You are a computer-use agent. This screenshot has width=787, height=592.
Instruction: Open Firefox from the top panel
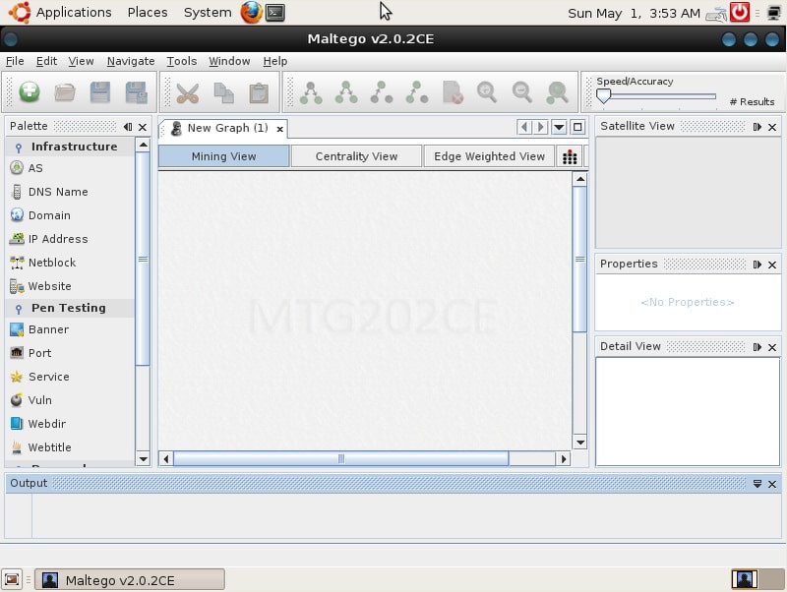[x=251, y=13]
